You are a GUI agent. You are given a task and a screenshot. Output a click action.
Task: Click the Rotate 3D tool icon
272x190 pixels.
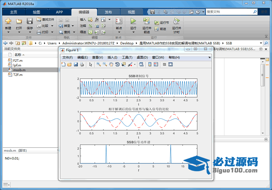pyautogui.click(x=118, y=65)
